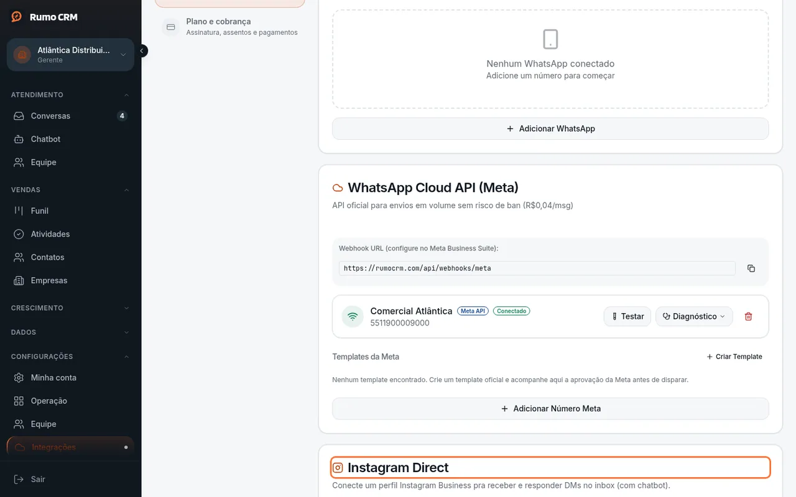Collapse the sidebar with the arrow handle
The width and height of the screenshot is (796, 497).
[142, 51]
